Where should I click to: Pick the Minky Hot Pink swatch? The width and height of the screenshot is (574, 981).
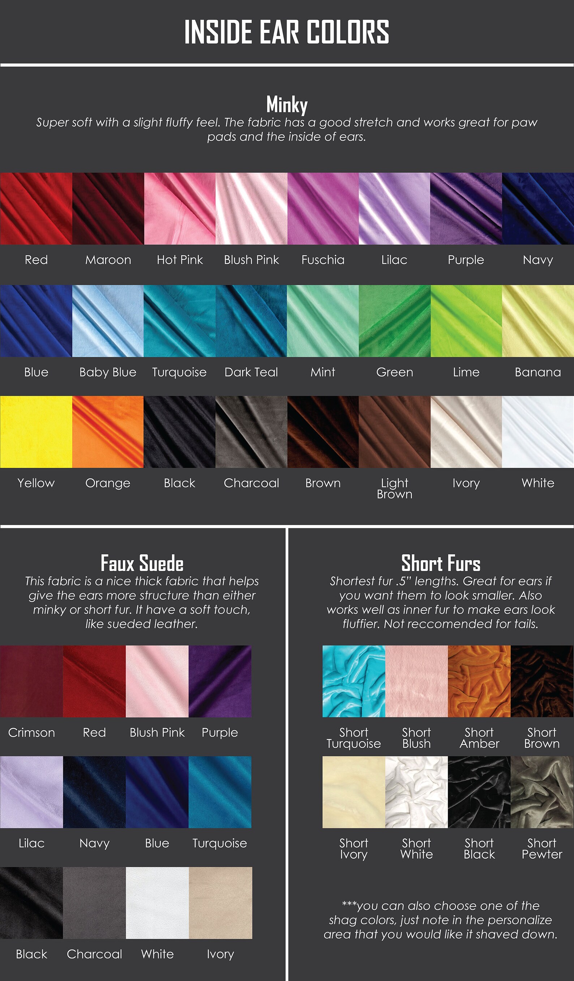[x=180, y=209]
